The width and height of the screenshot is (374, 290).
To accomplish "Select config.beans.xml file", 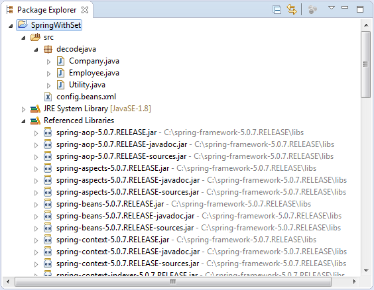I will (86, 97).
